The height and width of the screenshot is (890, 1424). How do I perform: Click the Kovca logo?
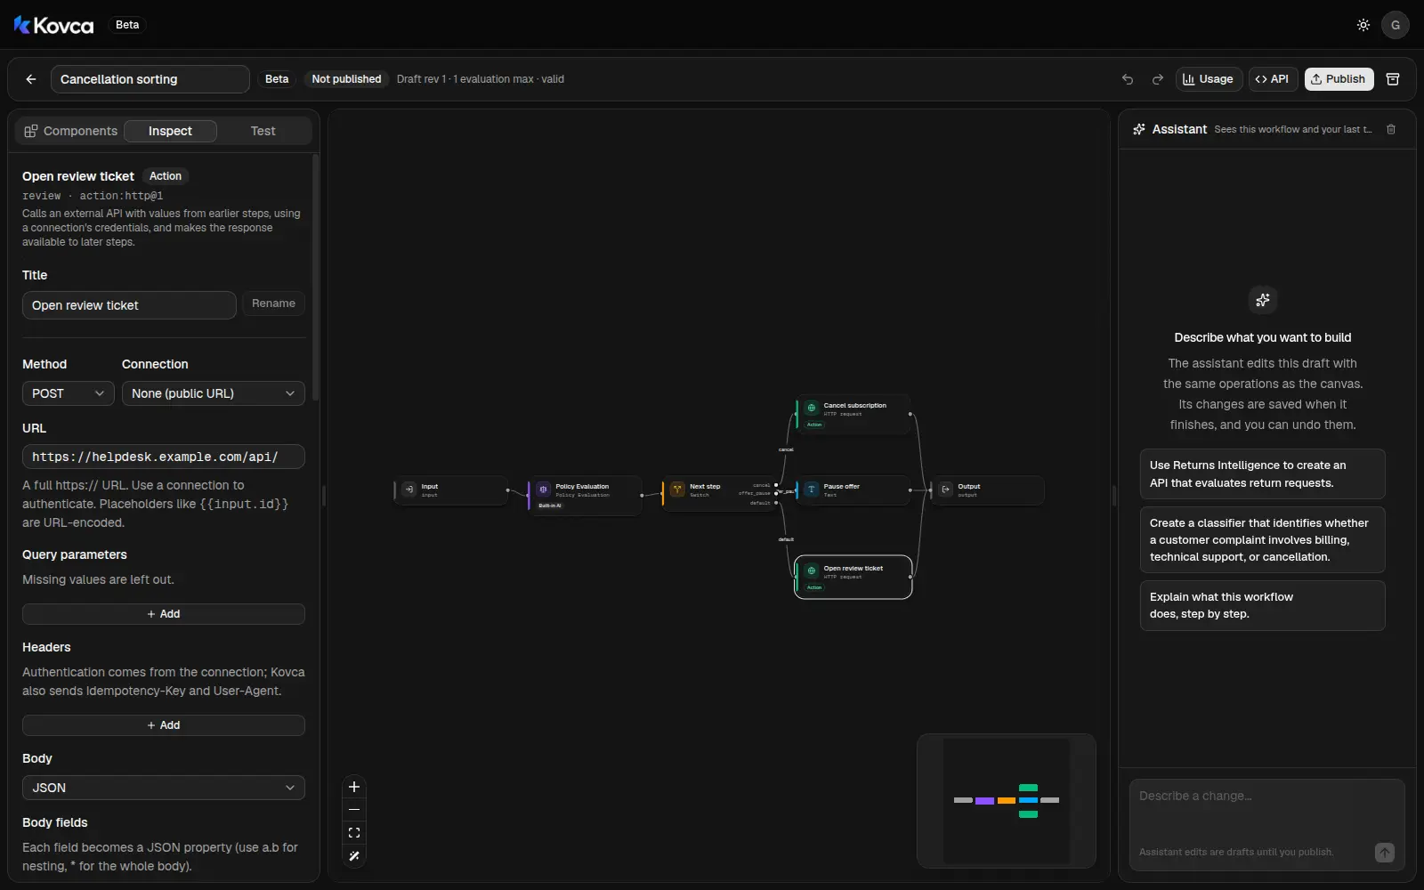tap(53, 25)
